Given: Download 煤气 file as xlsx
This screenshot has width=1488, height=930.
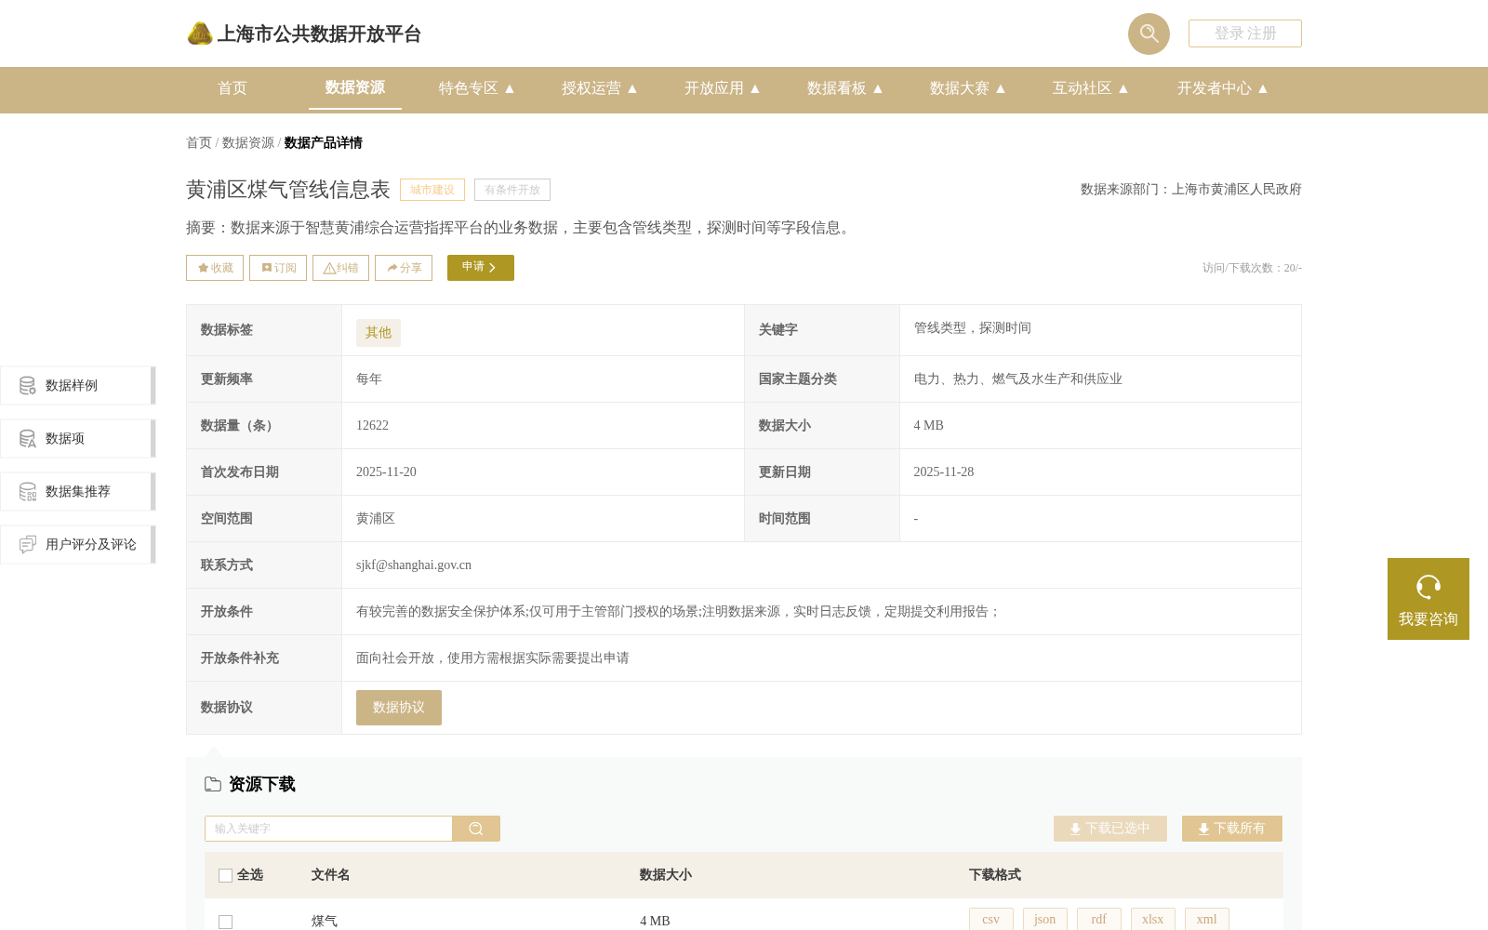Looking at the screenshot, I should click(x=1153, y=919).
